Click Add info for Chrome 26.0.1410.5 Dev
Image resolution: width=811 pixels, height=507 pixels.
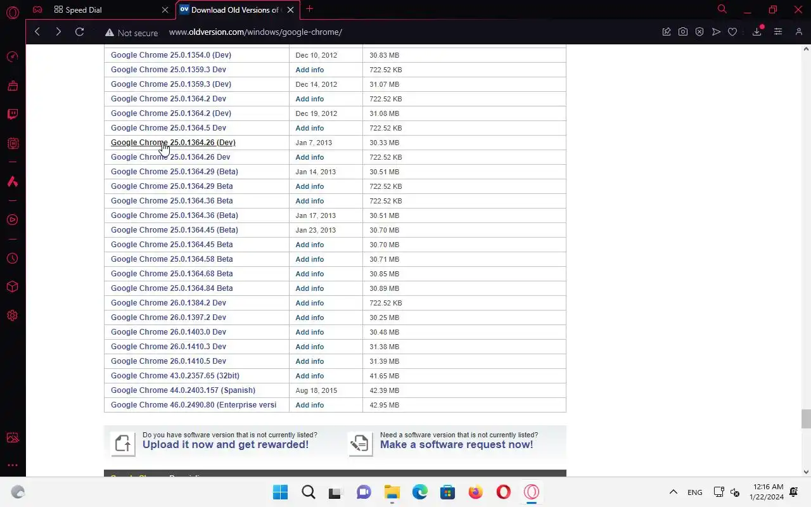point(310,361)
